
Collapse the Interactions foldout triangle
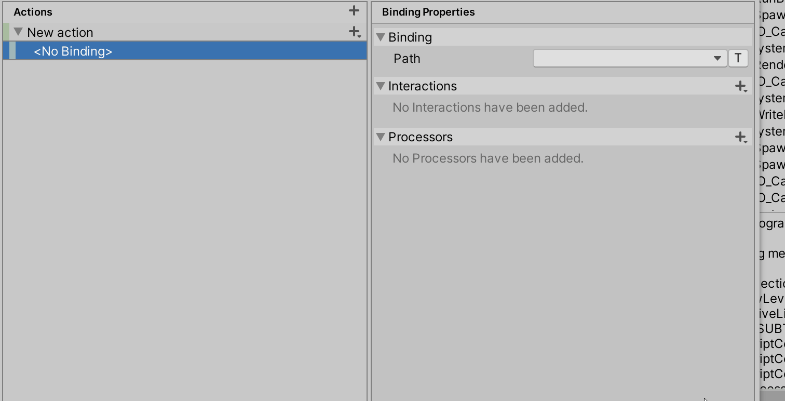(381, 86)
